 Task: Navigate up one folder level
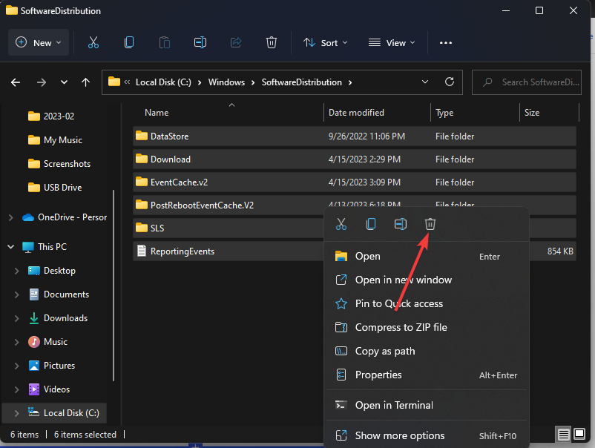click(86, 82)
